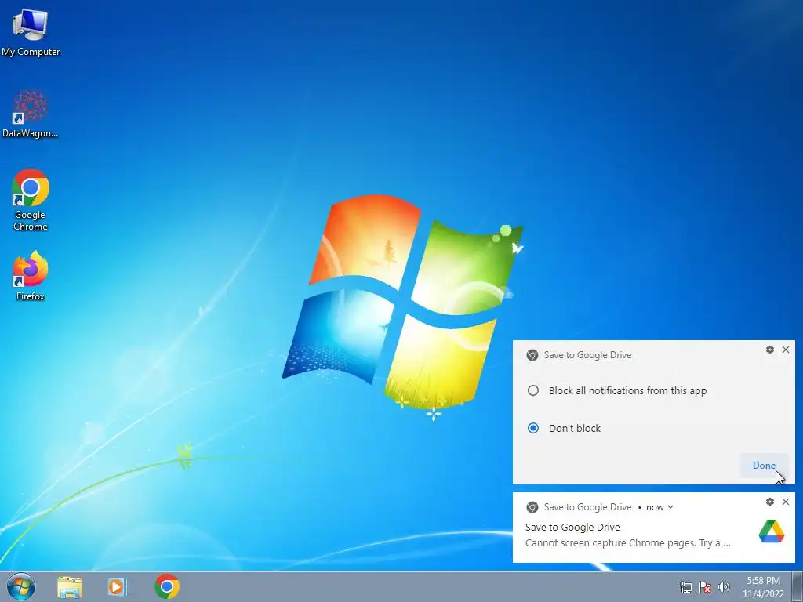Open settings gear on upper notification panel
Screen dimensions: 803x602
coord(770,350)
